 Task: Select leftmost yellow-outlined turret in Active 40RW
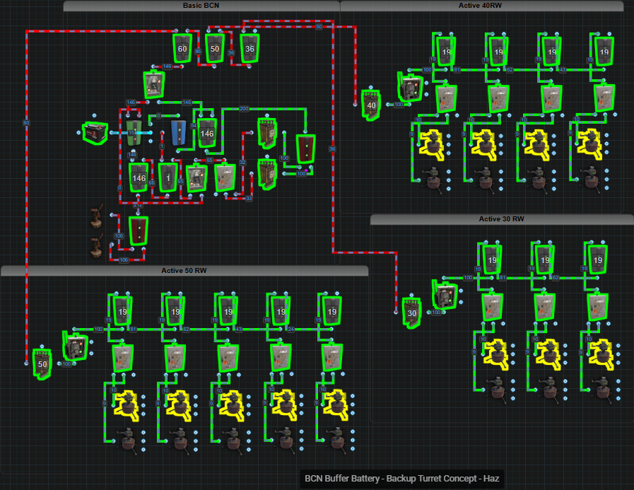[430, 144]
